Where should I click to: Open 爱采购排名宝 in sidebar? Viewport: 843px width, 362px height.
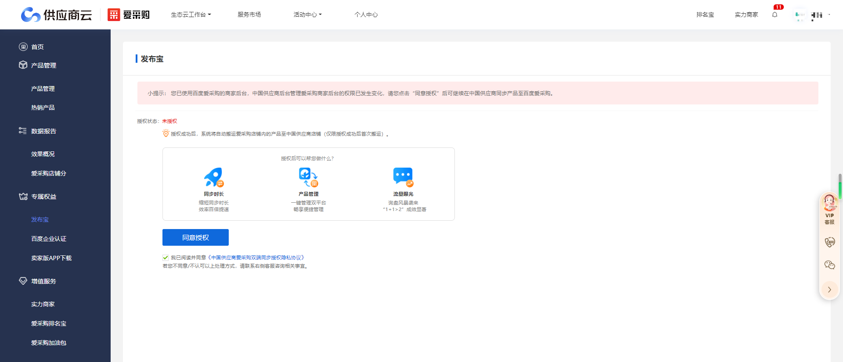point(49,323)
